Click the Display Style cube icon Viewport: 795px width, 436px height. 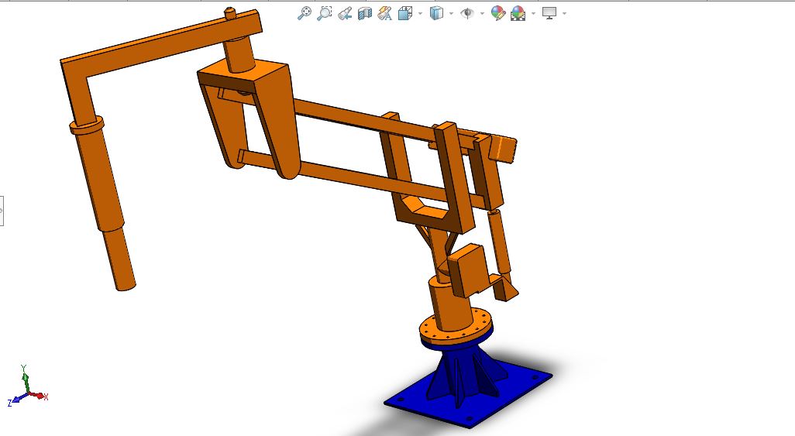[x=436, y=13]
